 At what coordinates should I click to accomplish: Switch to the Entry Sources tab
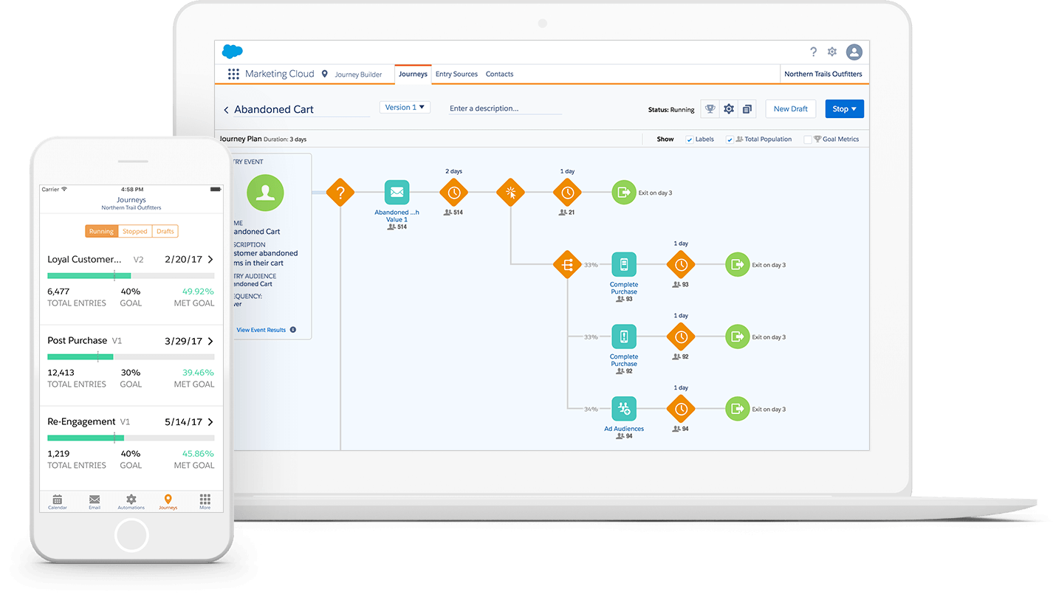point(456,74)
